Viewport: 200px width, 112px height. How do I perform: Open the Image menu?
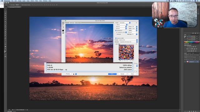pos(19,1)
